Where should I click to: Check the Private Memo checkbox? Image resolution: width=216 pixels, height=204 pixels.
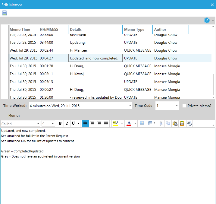tap(184, 106)
